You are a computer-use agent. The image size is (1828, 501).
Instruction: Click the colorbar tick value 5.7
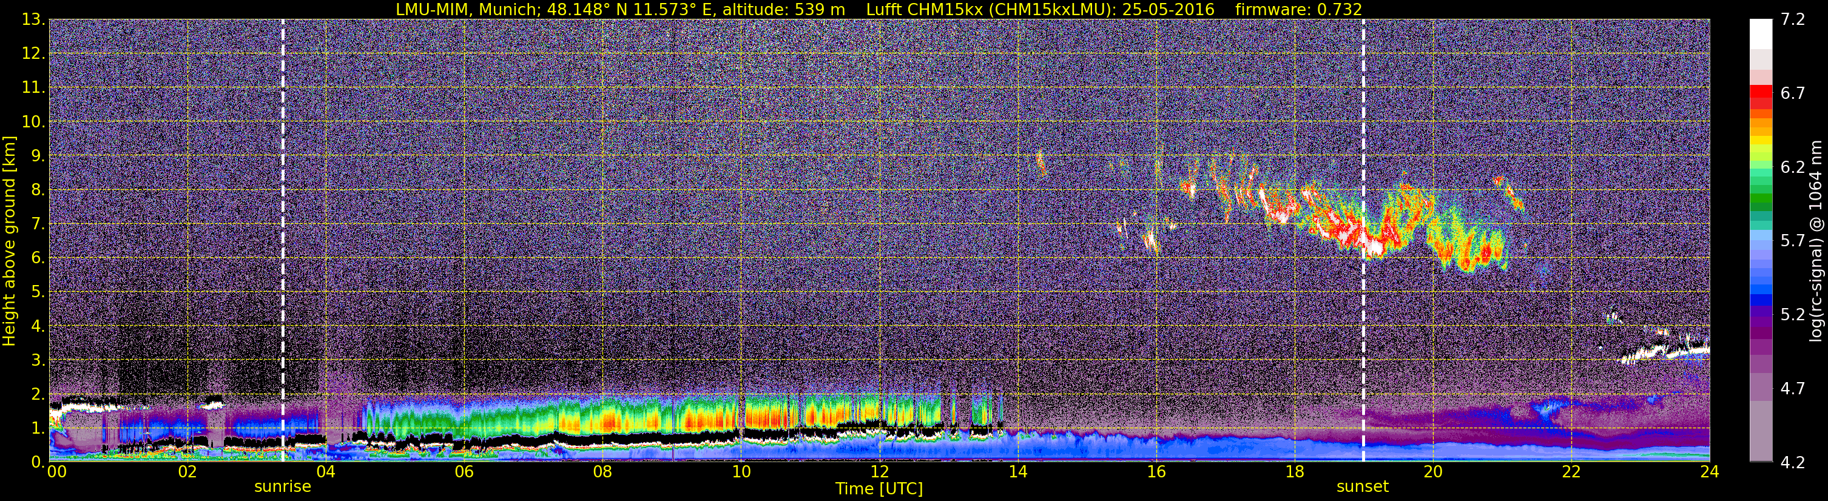pos(1793,241)
